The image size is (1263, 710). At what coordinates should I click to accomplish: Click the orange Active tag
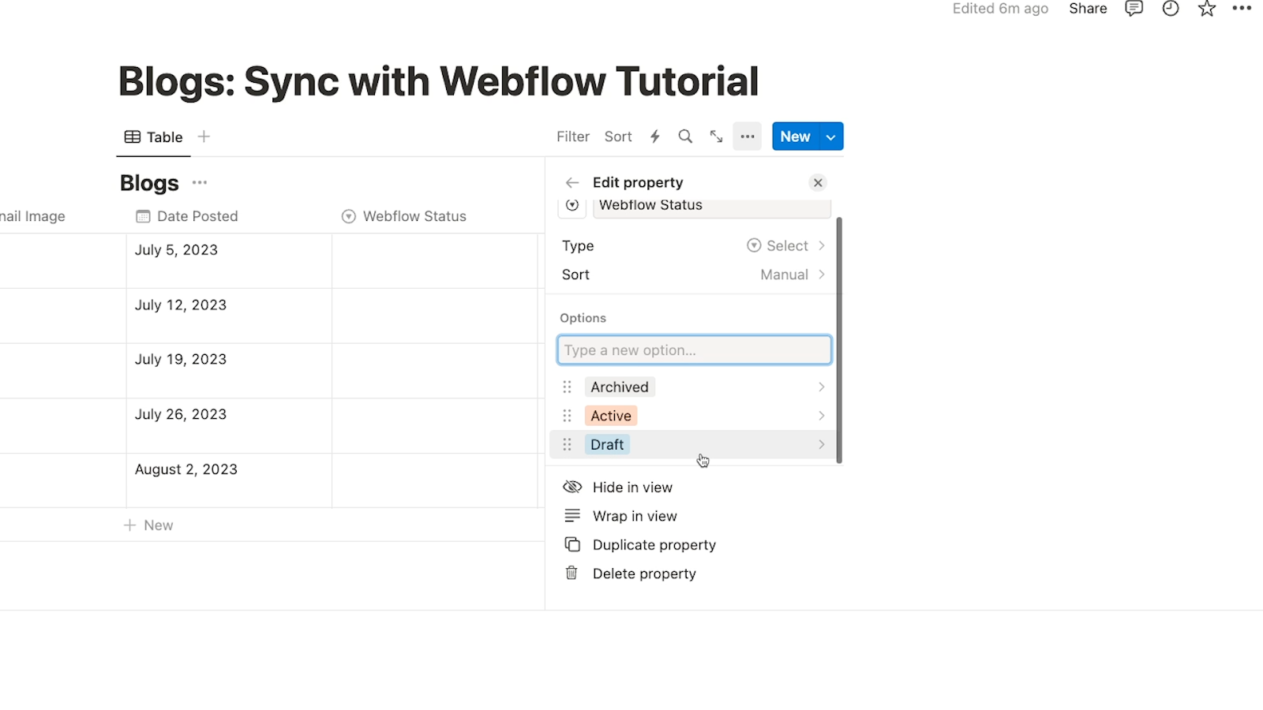pyautogui.click(x=611, y=416)
